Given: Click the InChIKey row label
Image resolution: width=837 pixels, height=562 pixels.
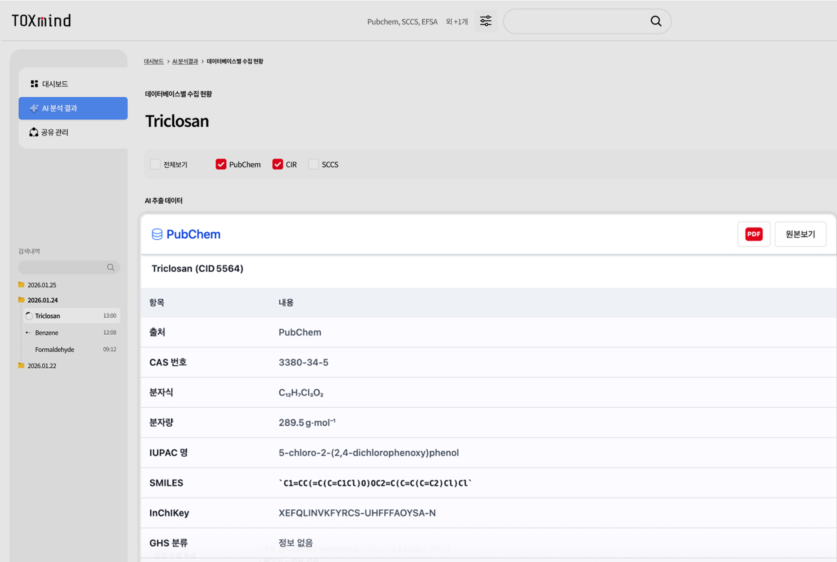Looking at the screenshot, I should coord(169,513).
